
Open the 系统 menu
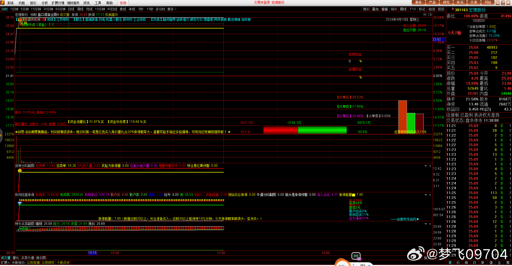[x=10, y=3]
